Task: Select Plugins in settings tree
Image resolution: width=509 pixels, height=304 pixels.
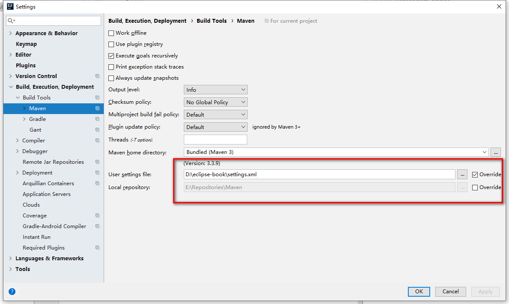Action: pos(26,65)
